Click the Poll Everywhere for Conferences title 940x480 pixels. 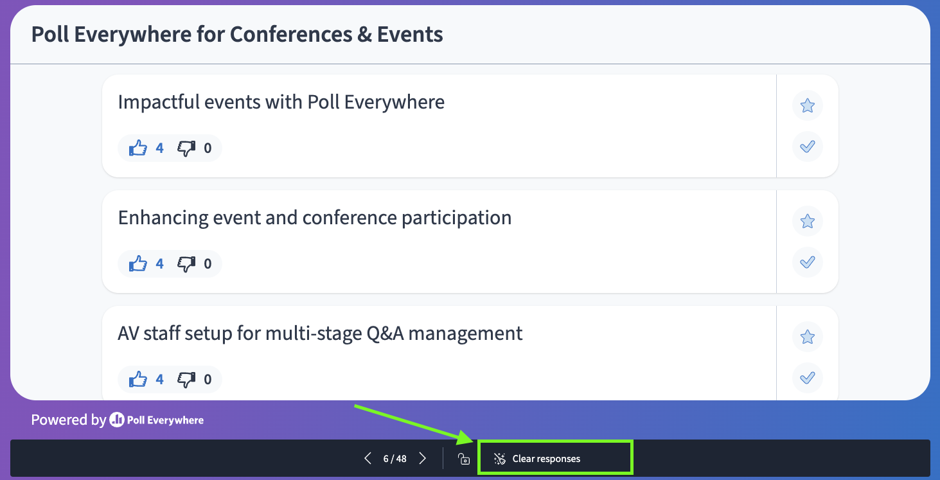(237, 34)
